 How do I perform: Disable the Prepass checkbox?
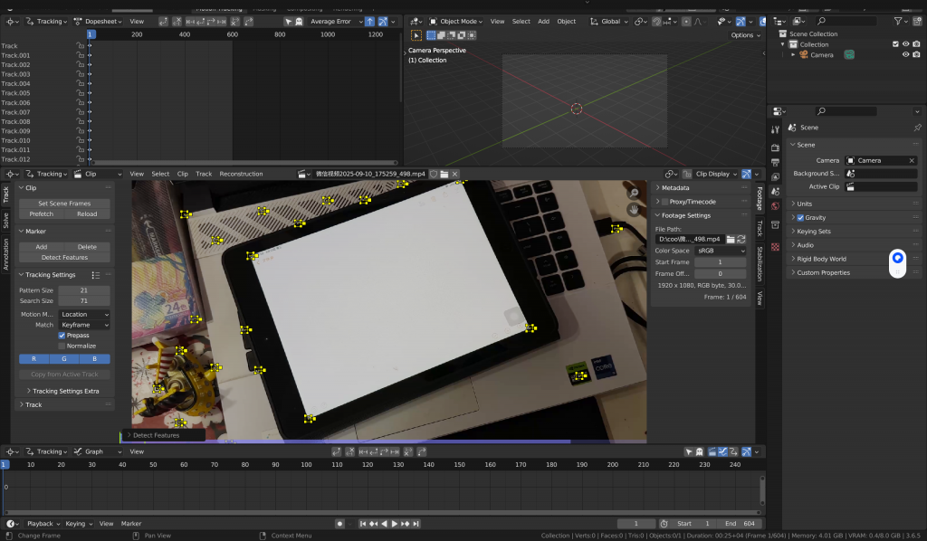(x=62, y=336)
